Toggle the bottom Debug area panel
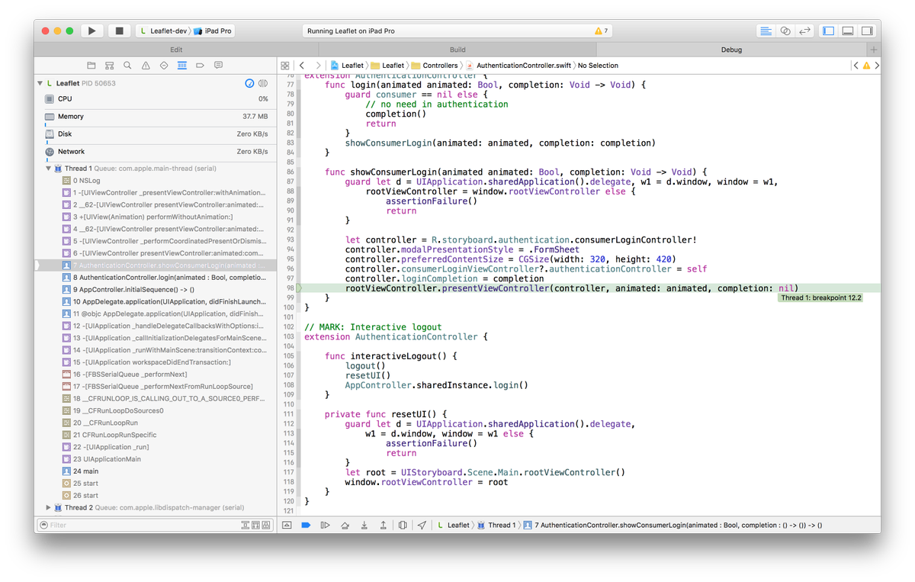 (x=848, y=31)
